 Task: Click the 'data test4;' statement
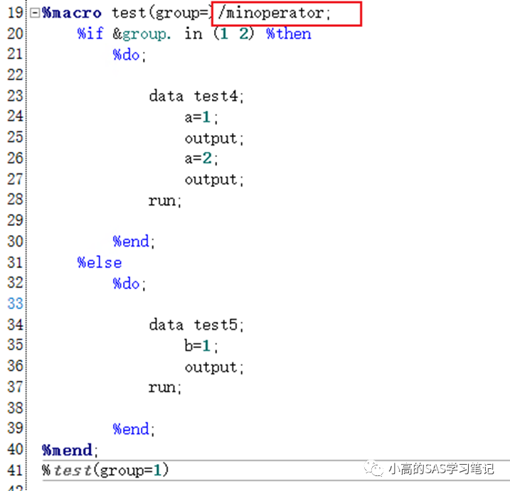tap(196, 96)
